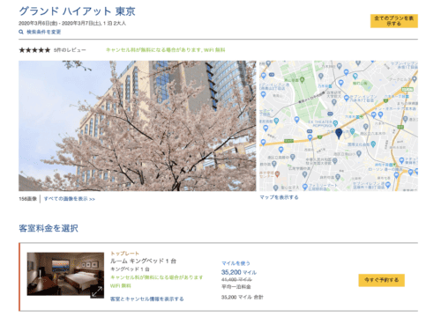Click the 156 images count text

28,199
